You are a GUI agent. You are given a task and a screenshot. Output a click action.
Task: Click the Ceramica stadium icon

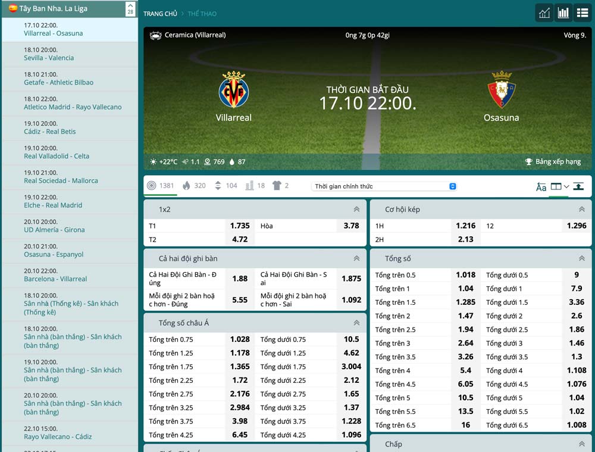click(155, 35)
